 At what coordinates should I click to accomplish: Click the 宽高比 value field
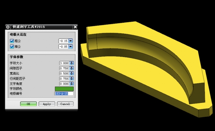(64, 73)
